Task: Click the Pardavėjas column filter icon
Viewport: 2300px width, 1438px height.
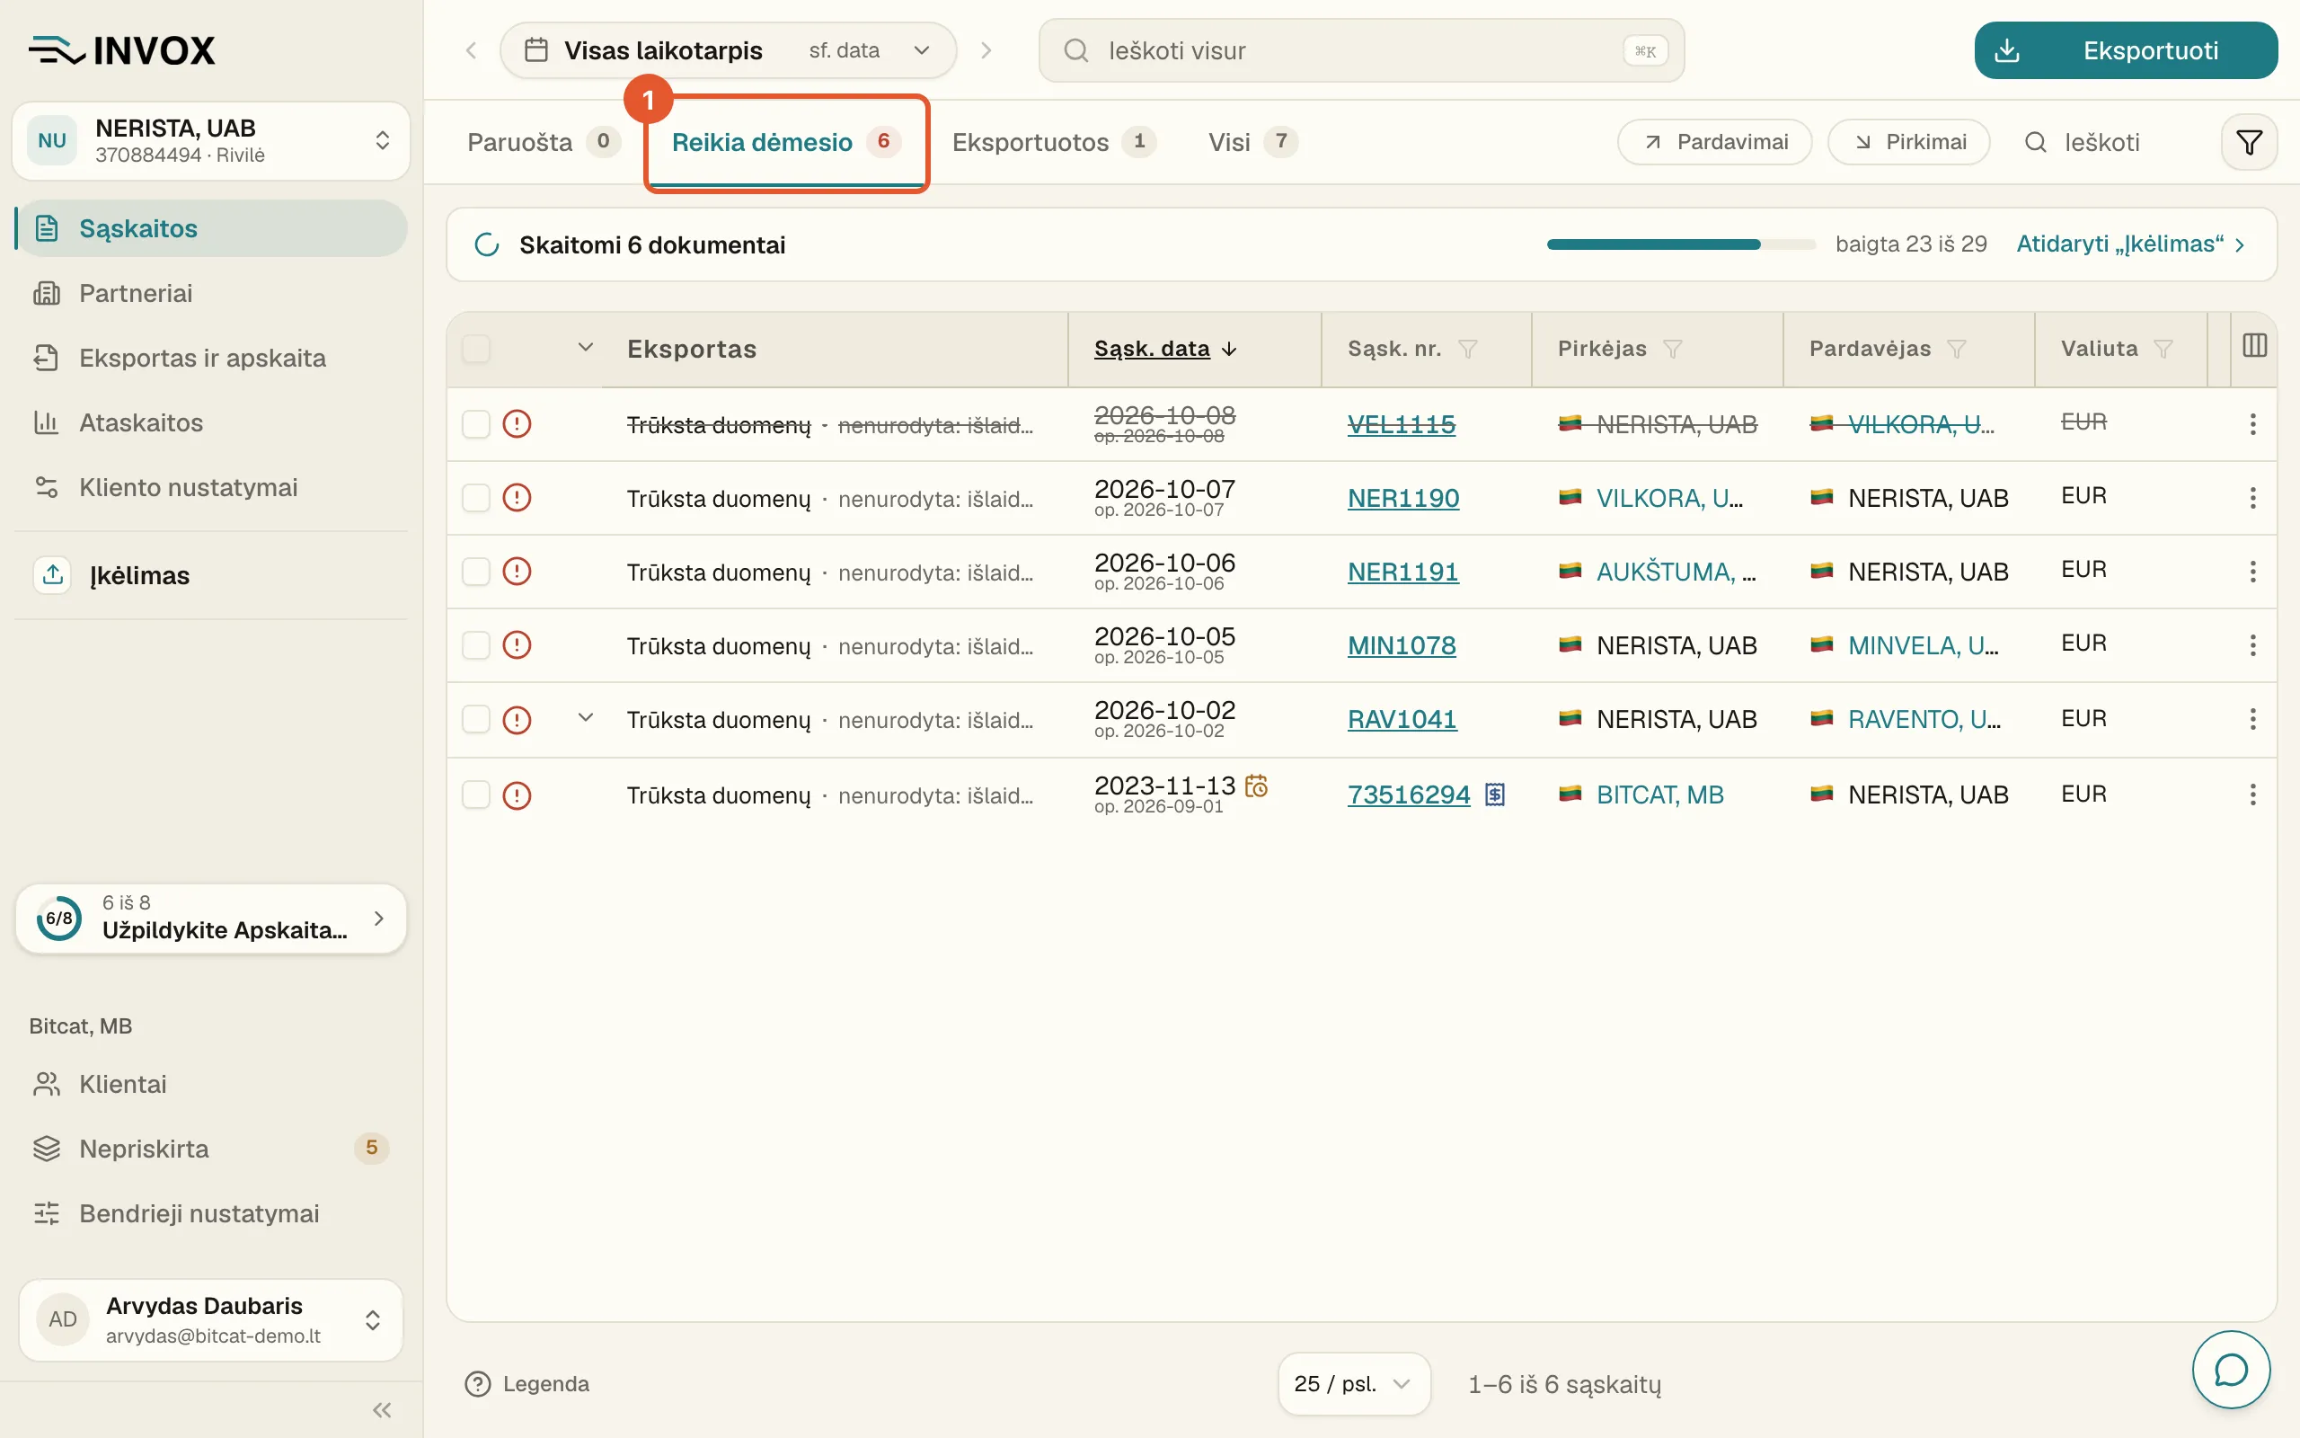Action: coord(1956,349)
